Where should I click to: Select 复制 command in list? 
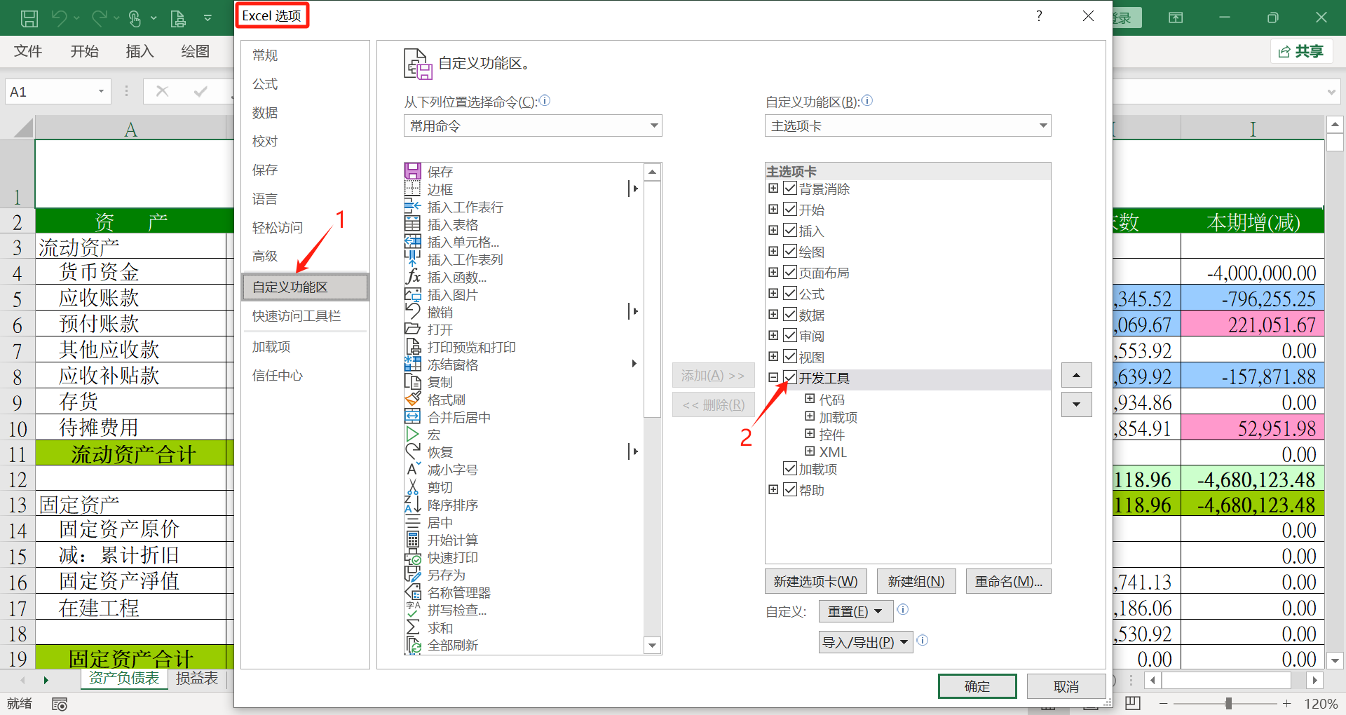click(x=440, y=382)
